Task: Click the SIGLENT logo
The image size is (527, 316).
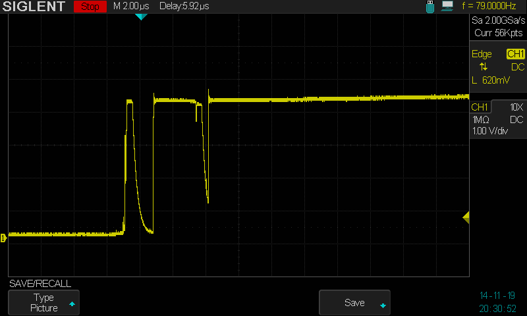Action: (34, 7)
